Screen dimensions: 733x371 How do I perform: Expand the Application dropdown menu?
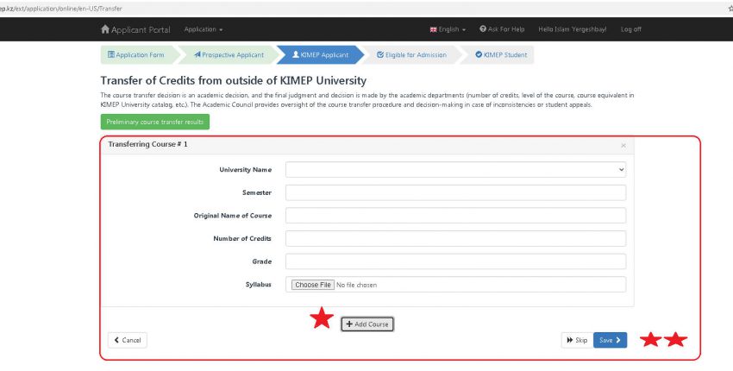coord(204,29)
